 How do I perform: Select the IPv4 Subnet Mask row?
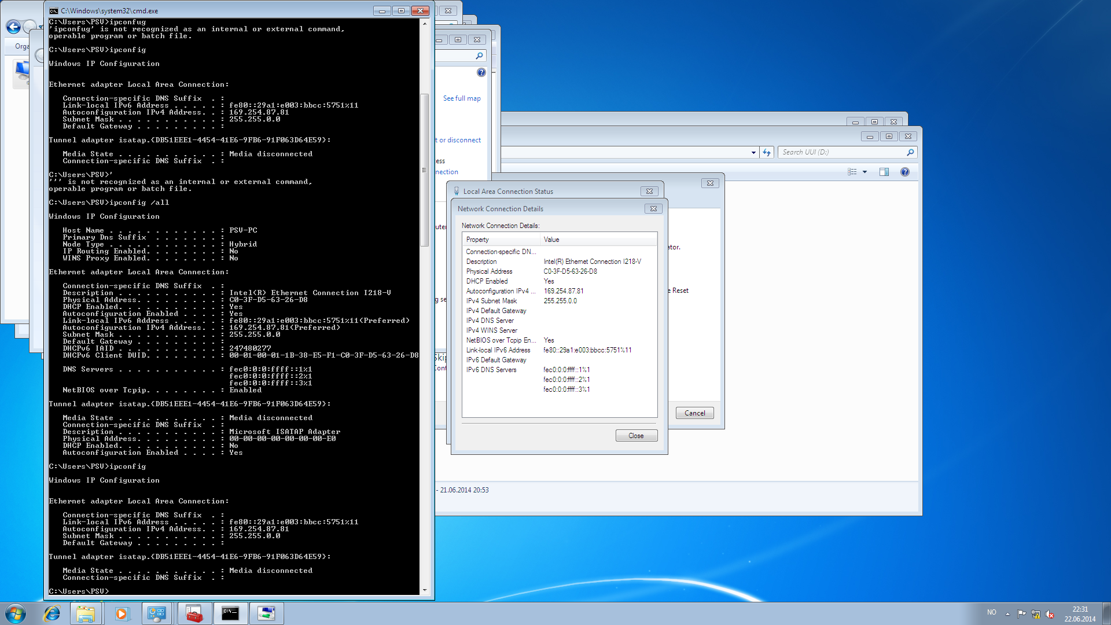click(x=559, y=301)
